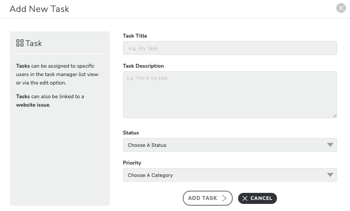350x211 pixels.
Task: Focus the Task Description text area
Action: (230, 95)
